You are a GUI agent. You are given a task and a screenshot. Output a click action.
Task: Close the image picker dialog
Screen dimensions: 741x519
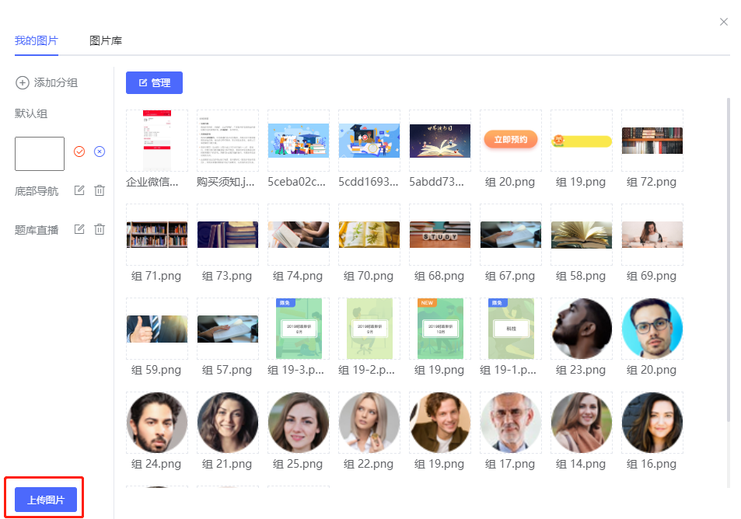click(x=724, y=22)
